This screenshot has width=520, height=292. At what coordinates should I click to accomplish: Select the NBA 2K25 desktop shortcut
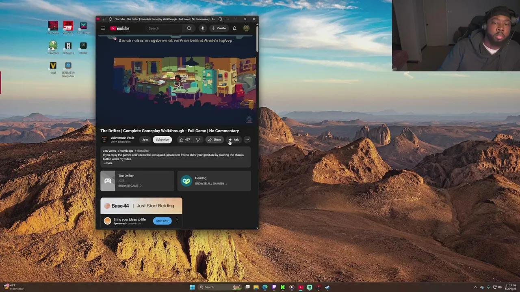point(68,27)
